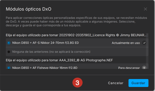Close the Módulos ópticos DxO dialog
This screenshot has width=155, height=91.
coord(145,9)
